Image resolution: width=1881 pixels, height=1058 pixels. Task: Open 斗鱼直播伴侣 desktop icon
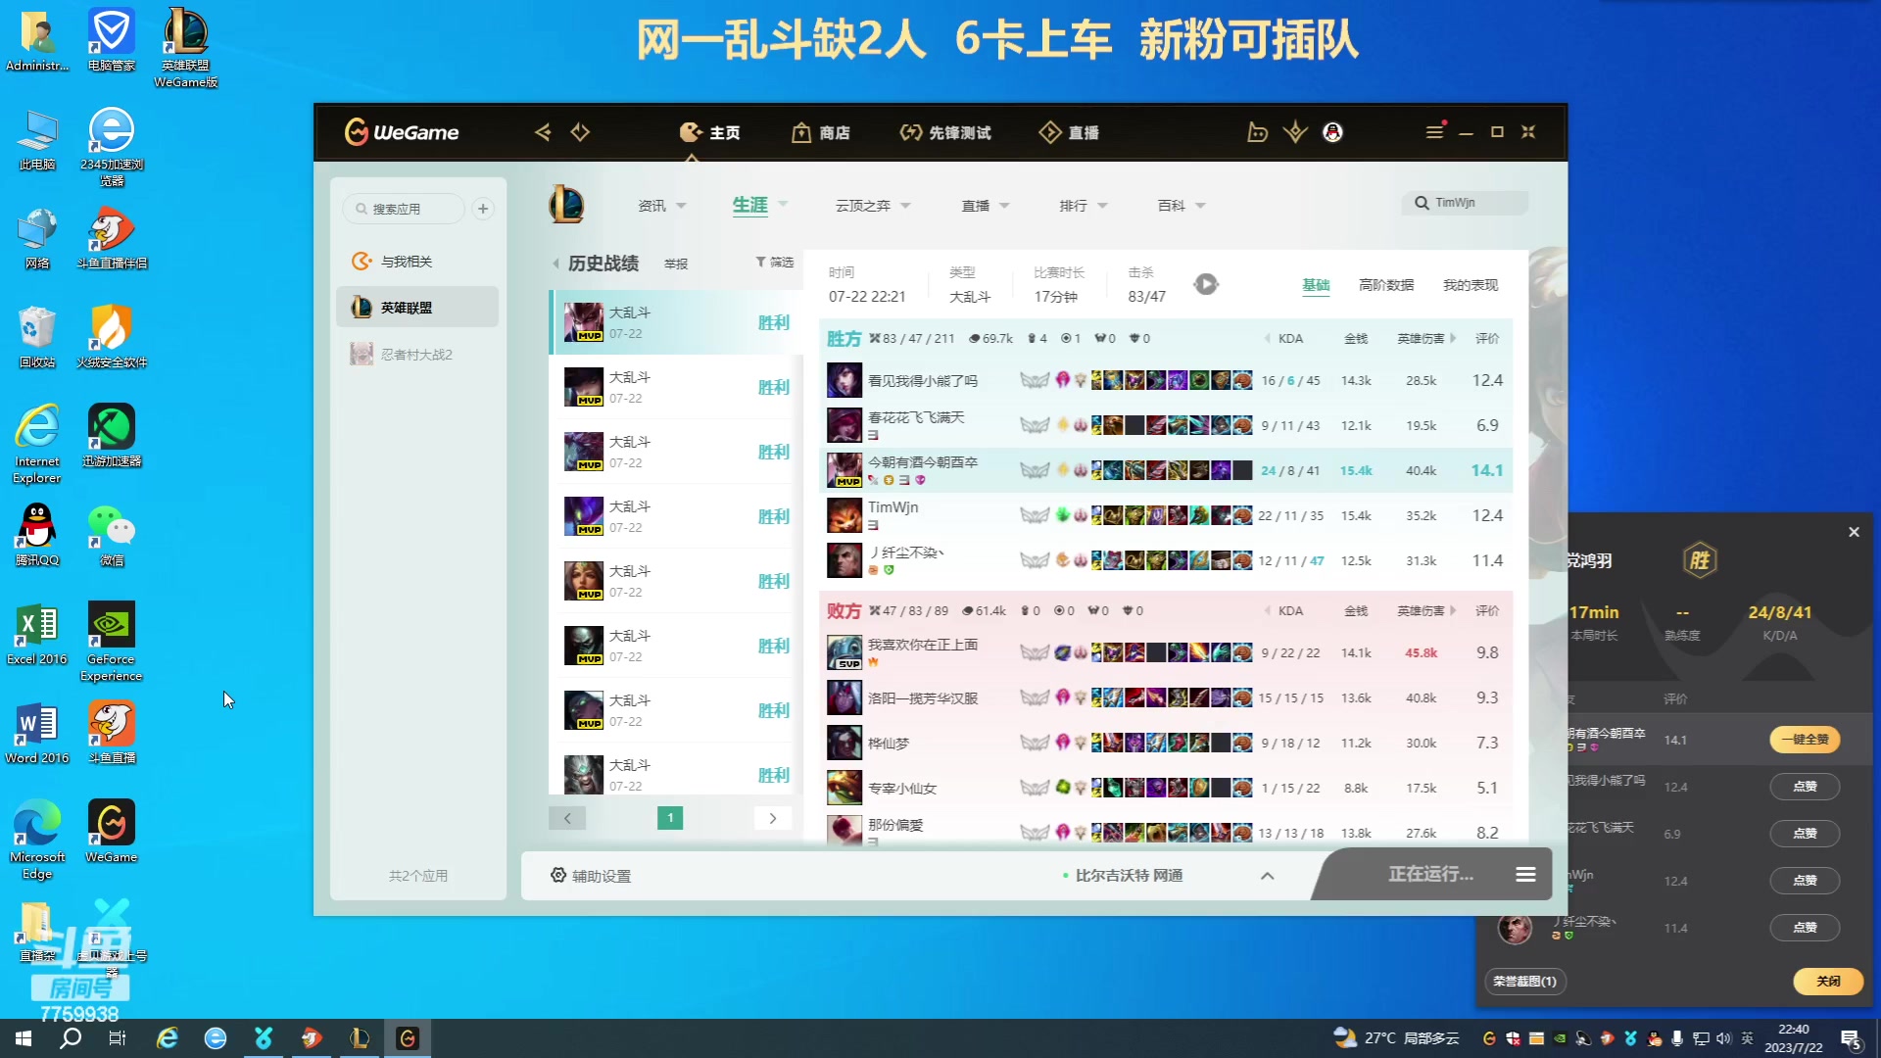[112, 238]
